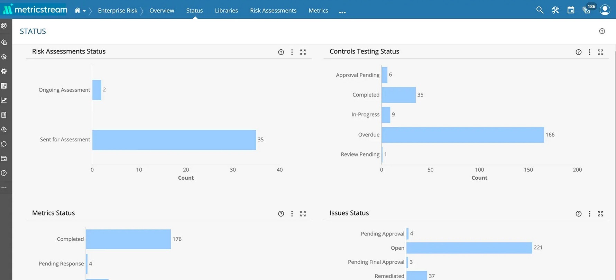Click the card wallet sidebar icon
Screen dimensions: 616x280
(4, 159)
